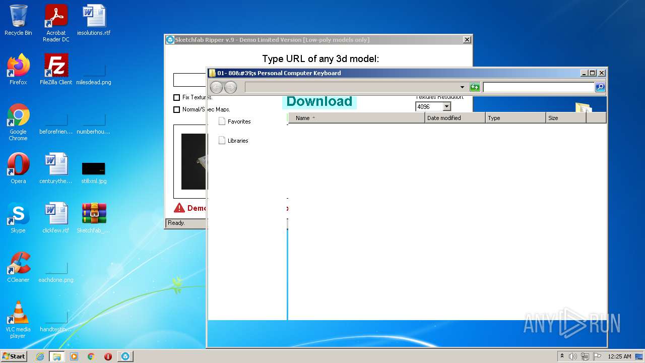Open Windows Explorer taskbar button
The width and height of the screenshot is (645, 363).
point(56,356)
